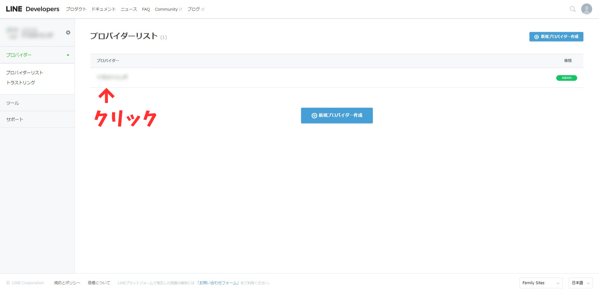Click the LINE Developers logo

pyautogui.click(x=32, y=9)
